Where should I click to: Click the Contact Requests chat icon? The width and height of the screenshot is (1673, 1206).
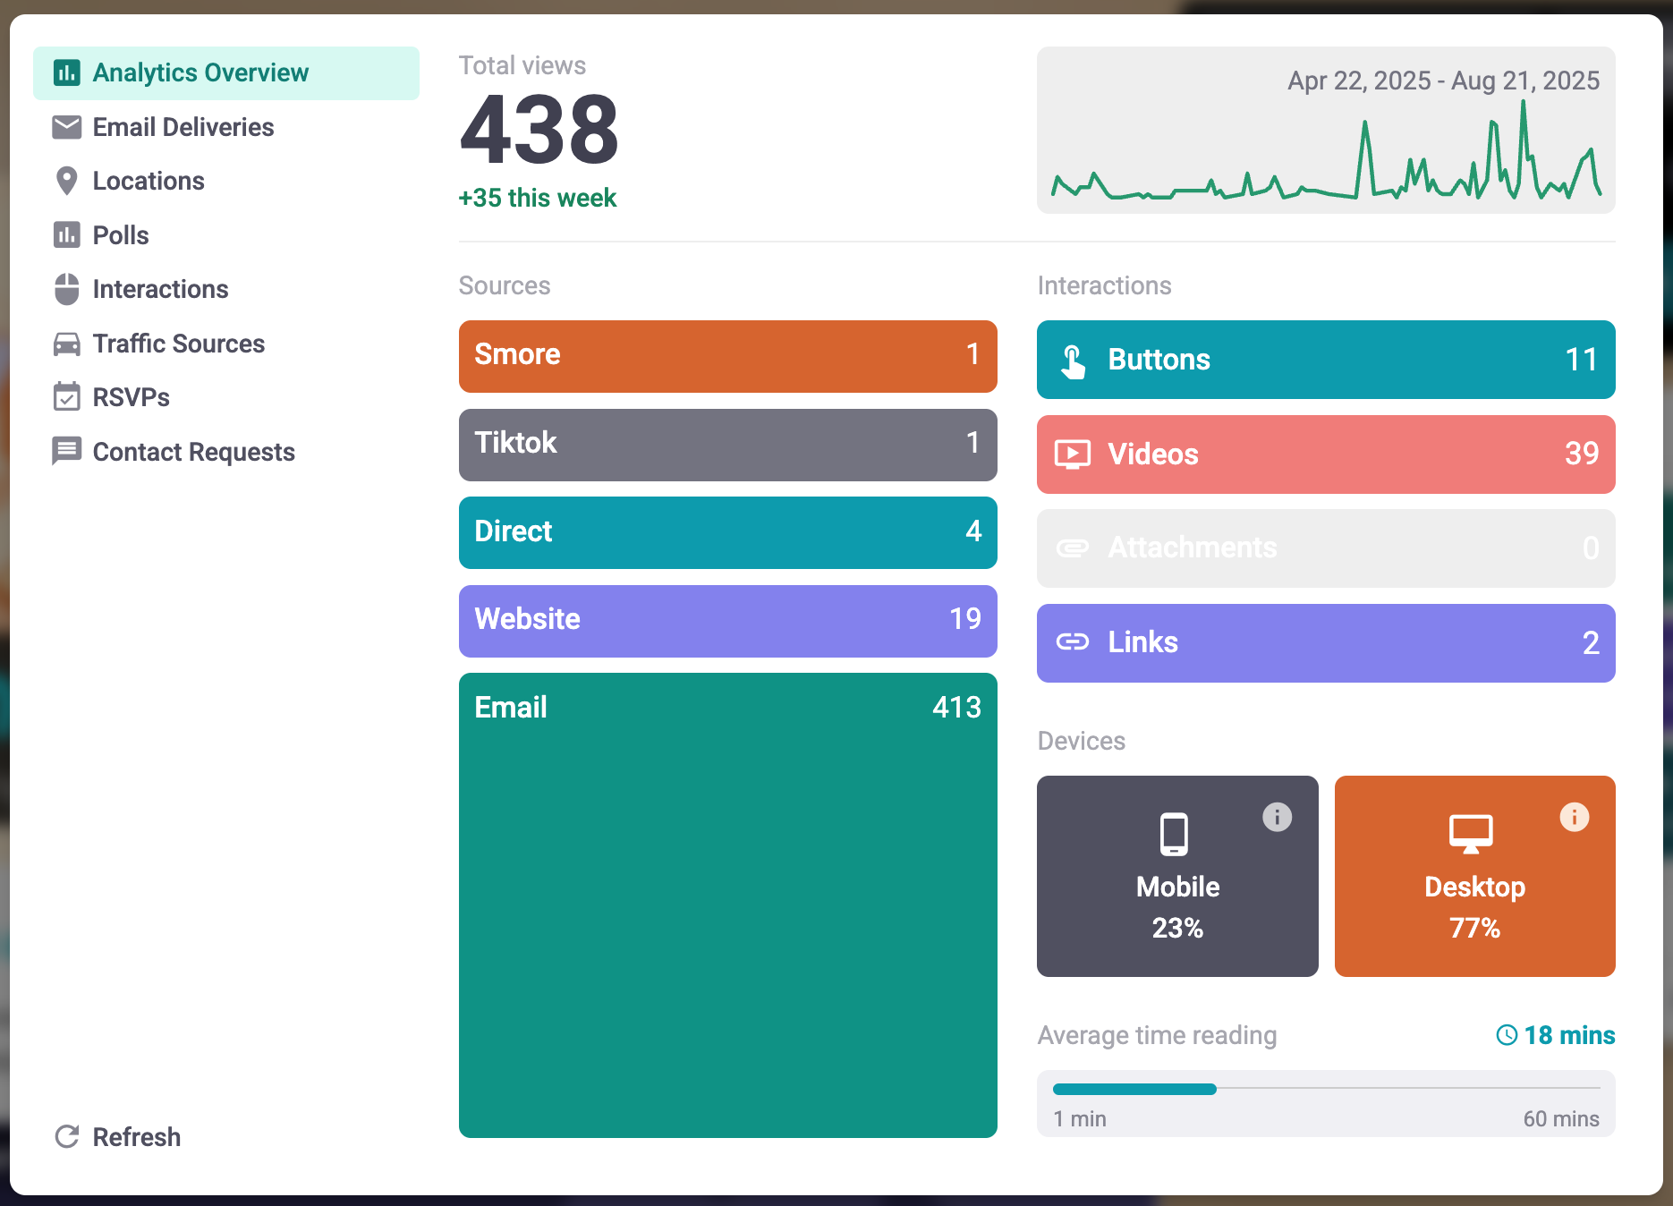(x=66, y=452)
